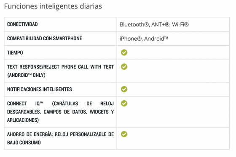Select the Bluetooth, ANT+, Wi-Fi value text
Viewport: 236px width, 157px height.
pyautogui.click(x=154, y=24)
